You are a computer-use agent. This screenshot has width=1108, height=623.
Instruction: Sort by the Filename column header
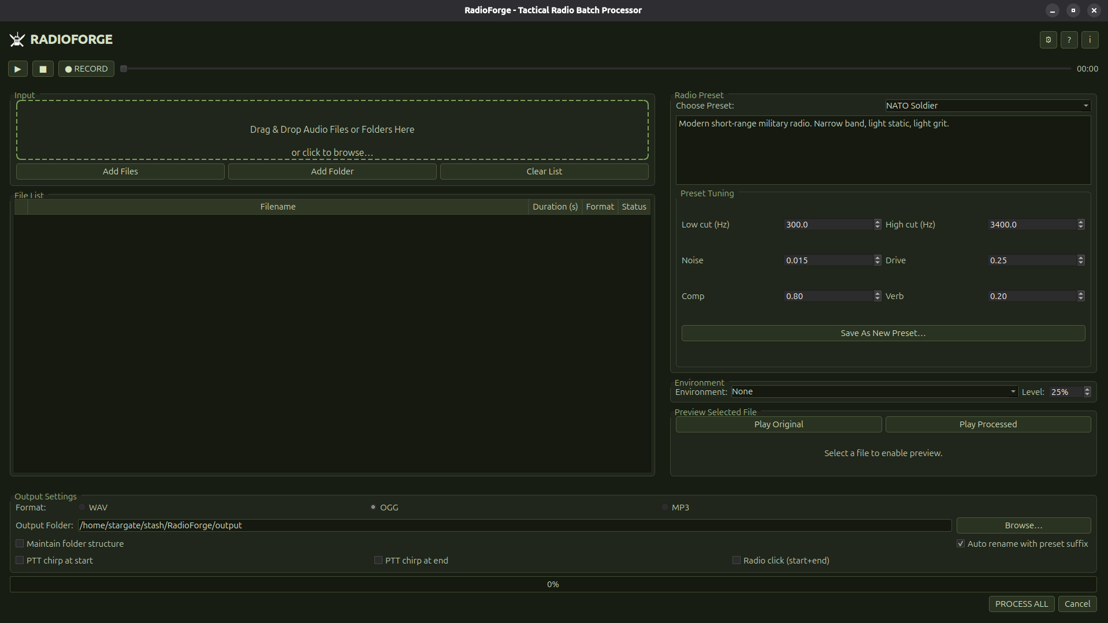pos(278,207)
